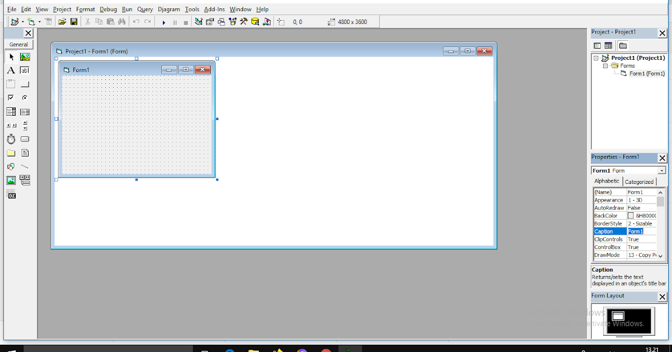This screenshot has height=352, width=672.
Task: Collapse the Forms folder in Project Explorer
Action: coord(605,65)
